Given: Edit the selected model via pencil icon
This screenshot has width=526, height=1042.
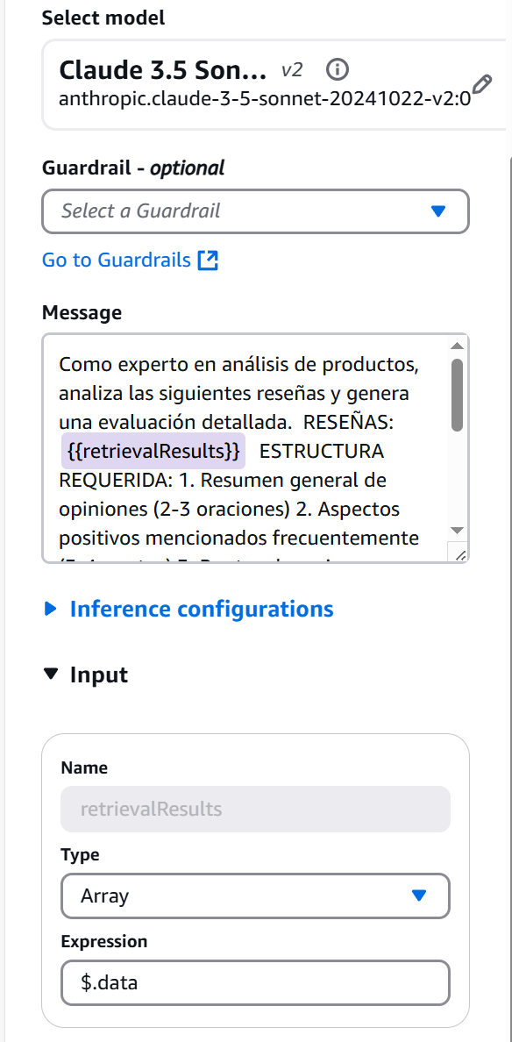Looking at the screenshot, I should [480, 84].
